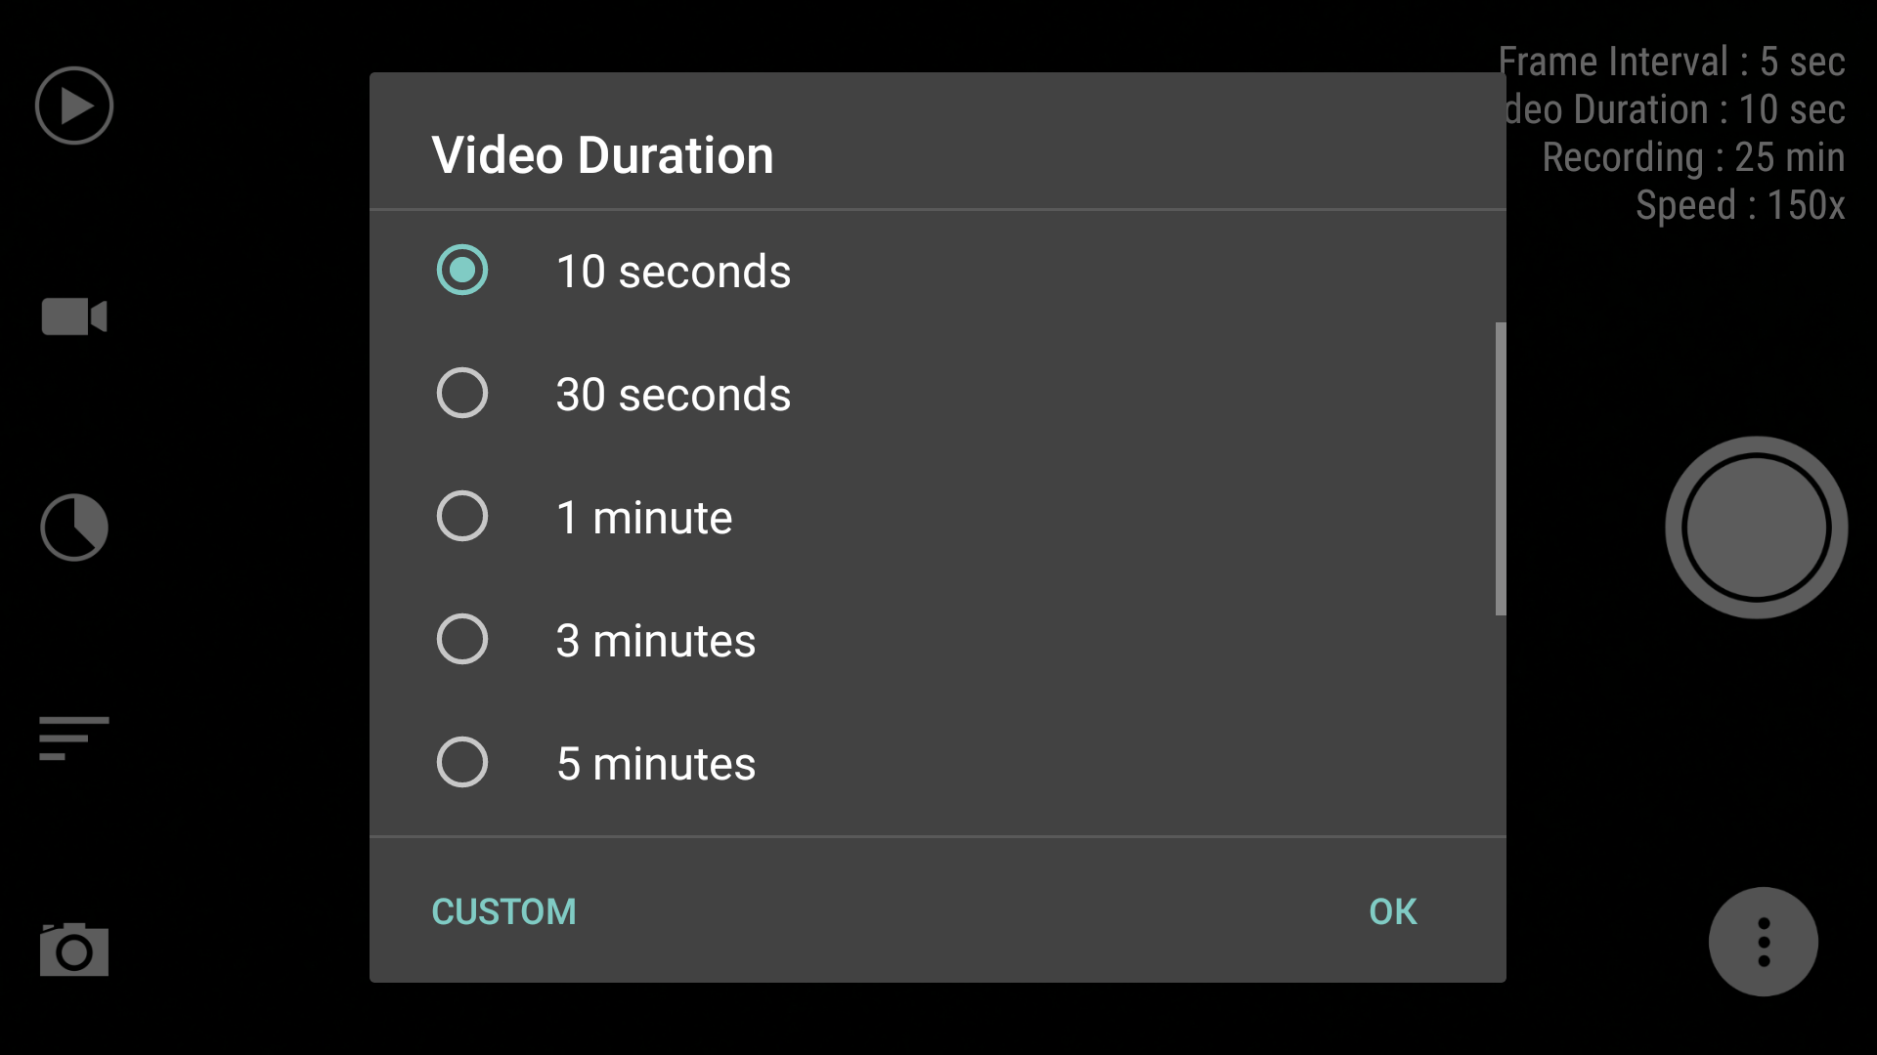
Task: Open the clock timer interval icon
Action: pos(74,527)
